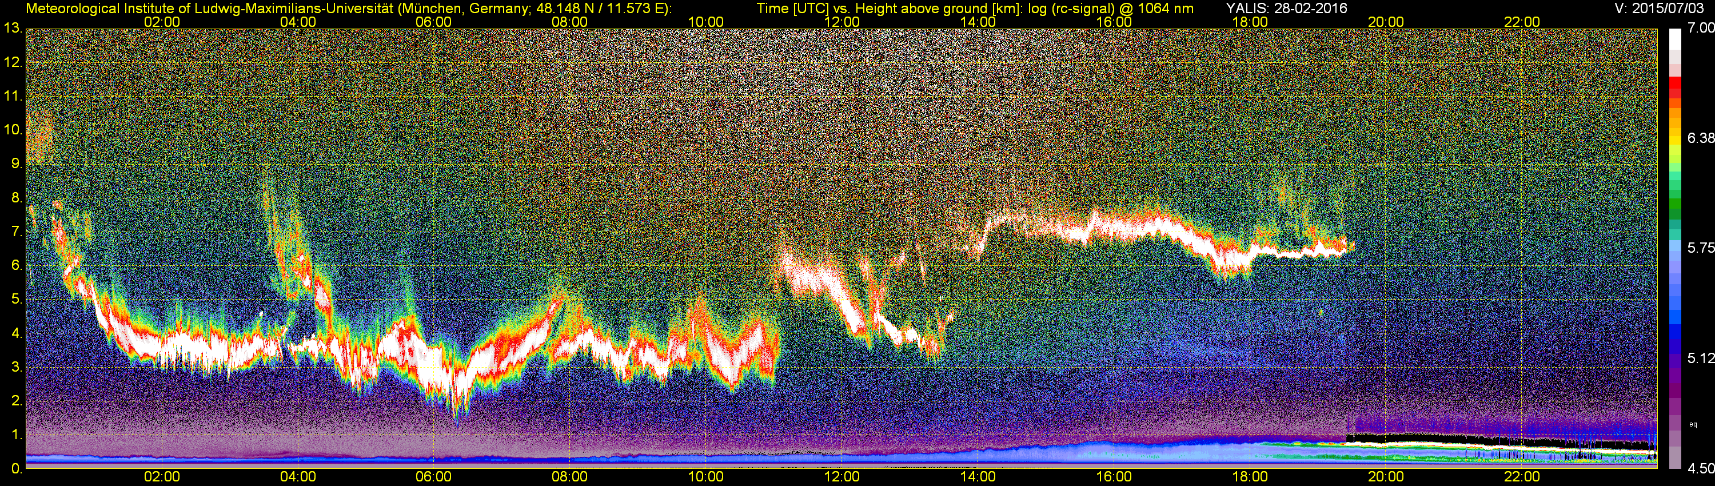Click the 6.38 value on the color scale
The height and width of the screenshot is (486, 1715).
[1700, 138]
